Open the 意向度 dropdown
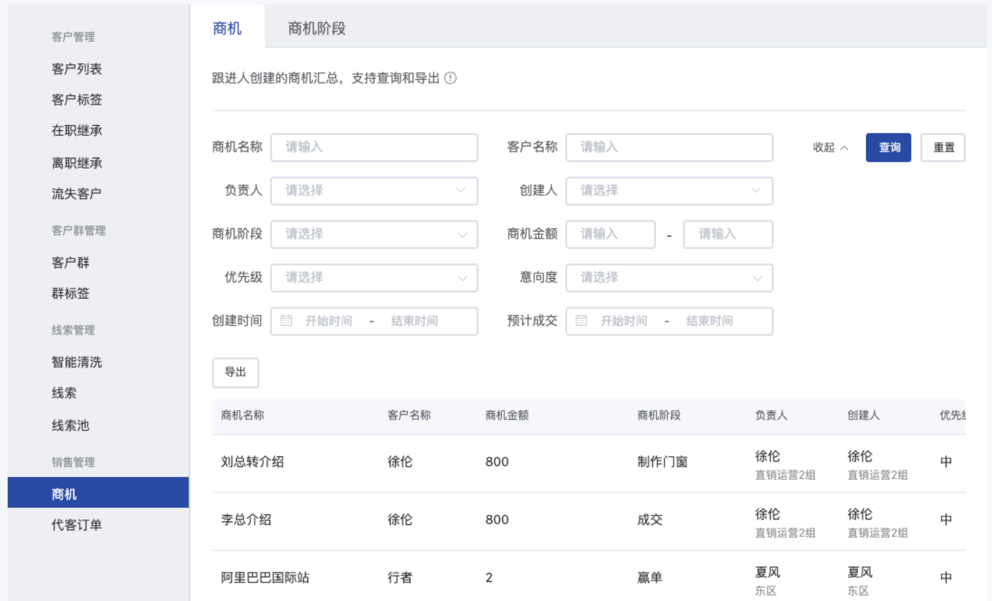The image size is (992, 601). click(x=669, y=278)
